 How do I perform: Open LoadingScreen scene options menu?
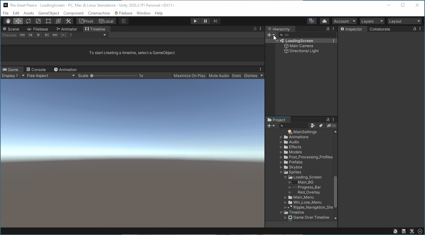(334, 41)
